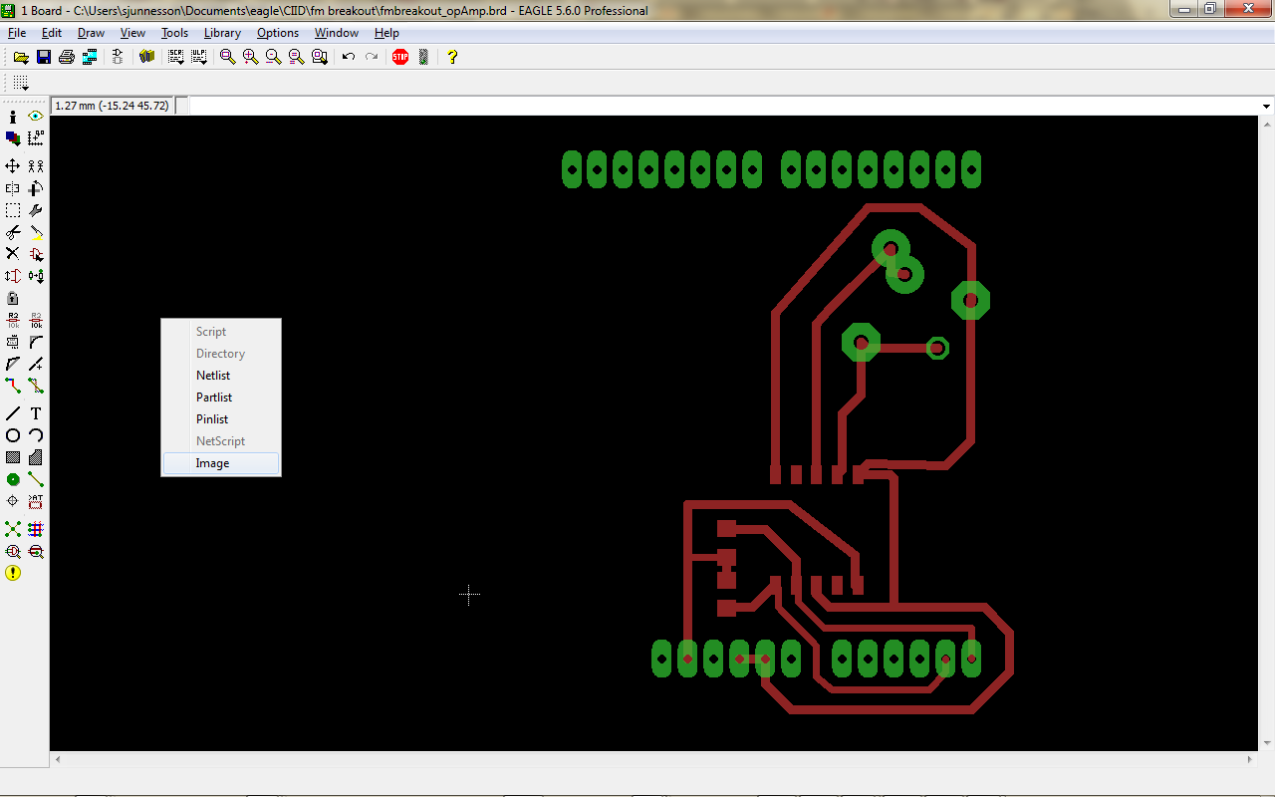Open the Zoom select dropdown icon
The width and height of the screenshot is (1275, 797).
(320, 57)
